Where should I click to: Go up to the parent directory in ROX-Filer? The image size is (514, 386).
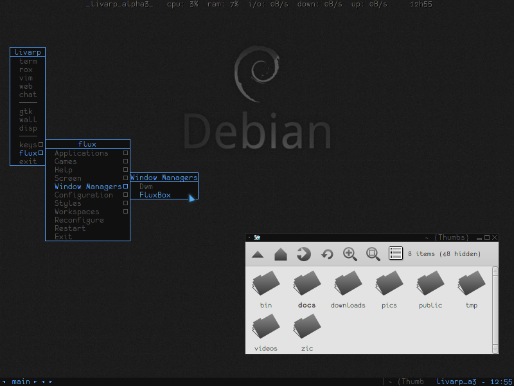point(258,254)
